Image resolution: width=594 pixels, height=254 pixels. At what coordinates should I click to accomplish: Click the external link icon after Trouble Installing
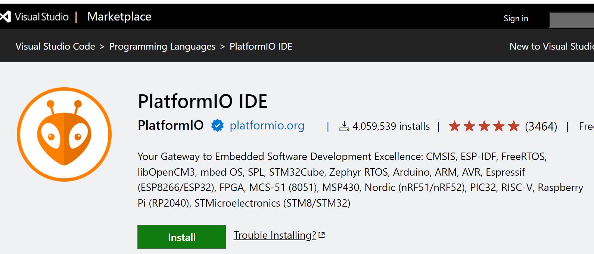click(x=322, y=235)
